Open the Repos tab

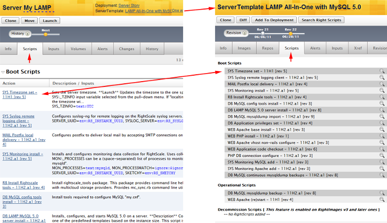point(268,48)
